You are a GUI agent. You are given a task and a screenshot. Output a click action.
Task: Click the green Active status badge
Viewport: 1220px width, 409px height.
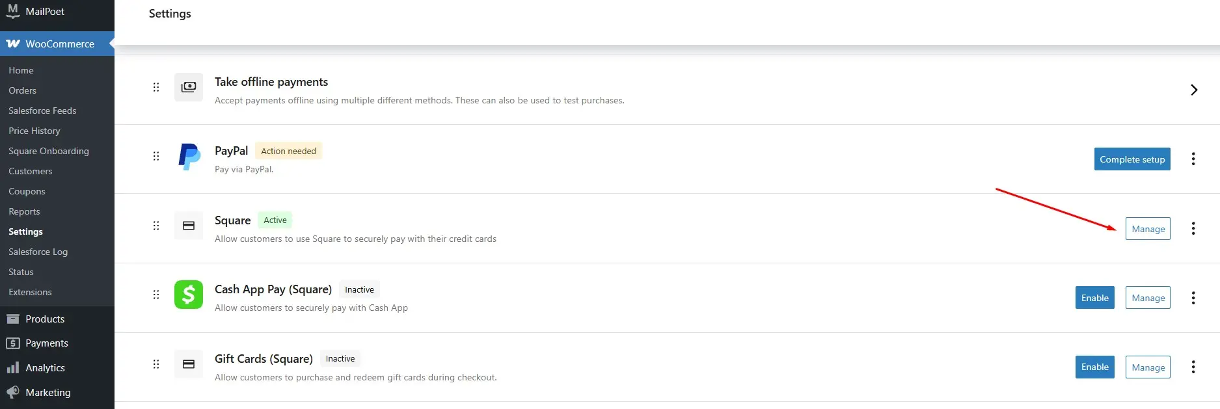pyautogui.click(x=275, y=220)
